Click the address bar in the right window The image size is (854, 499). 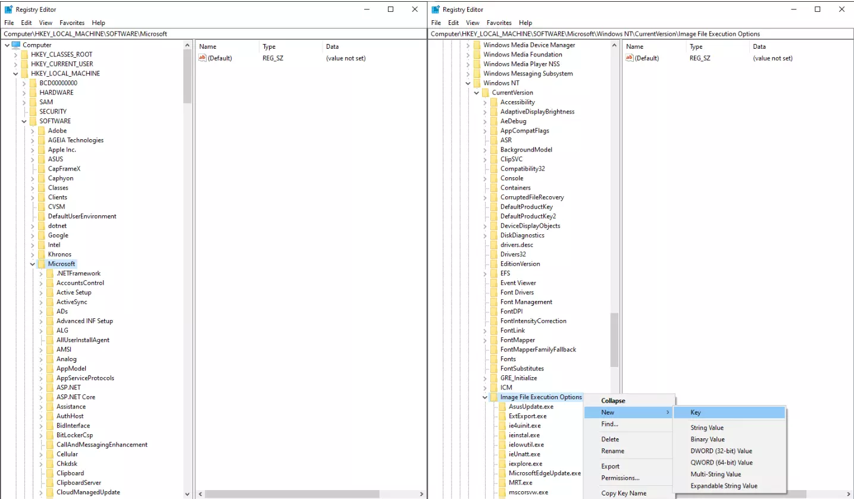(641, 34)
